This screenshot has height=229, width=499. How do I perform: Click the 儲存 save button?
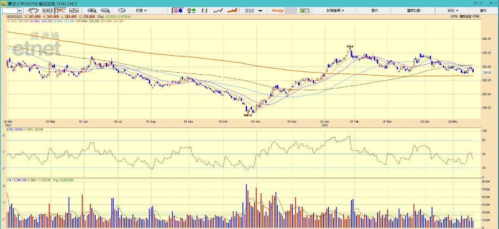(x=483, y=10)
